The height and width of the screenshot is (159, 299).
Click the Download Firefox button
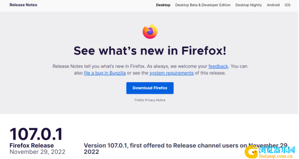(150, 88)
